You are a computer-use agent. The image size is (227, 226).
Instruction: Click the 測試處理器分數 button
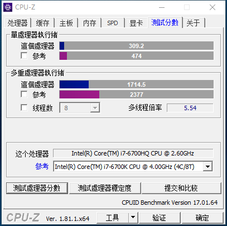(x=37, y=188)
